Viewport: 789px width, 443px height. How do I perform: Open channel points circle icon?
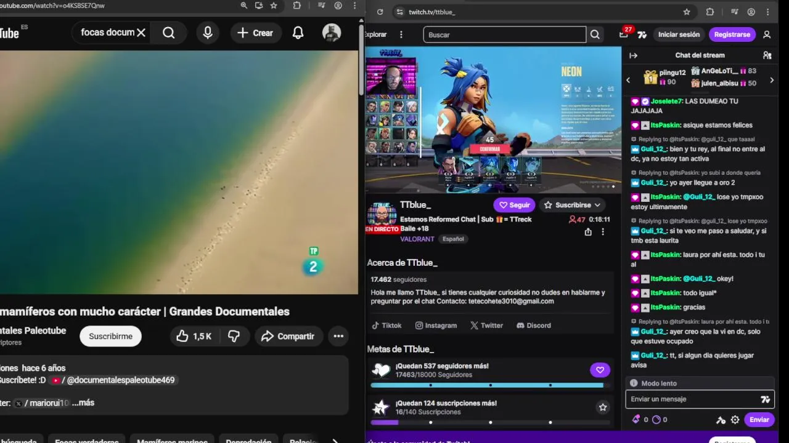point(656,420)
